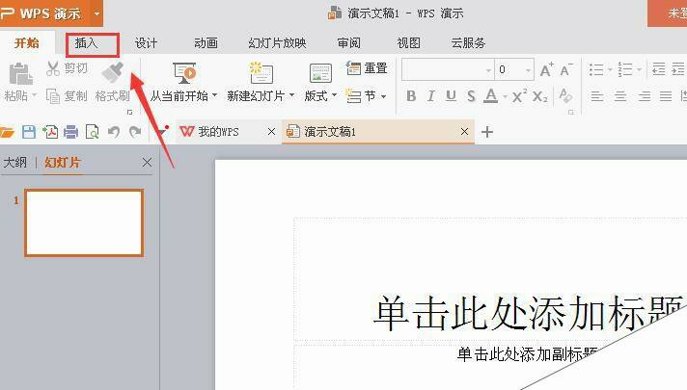Toggle Italic formatting
Image resolution: width=687 pixels, height=390 pixels.
click(x=431, y=95)
